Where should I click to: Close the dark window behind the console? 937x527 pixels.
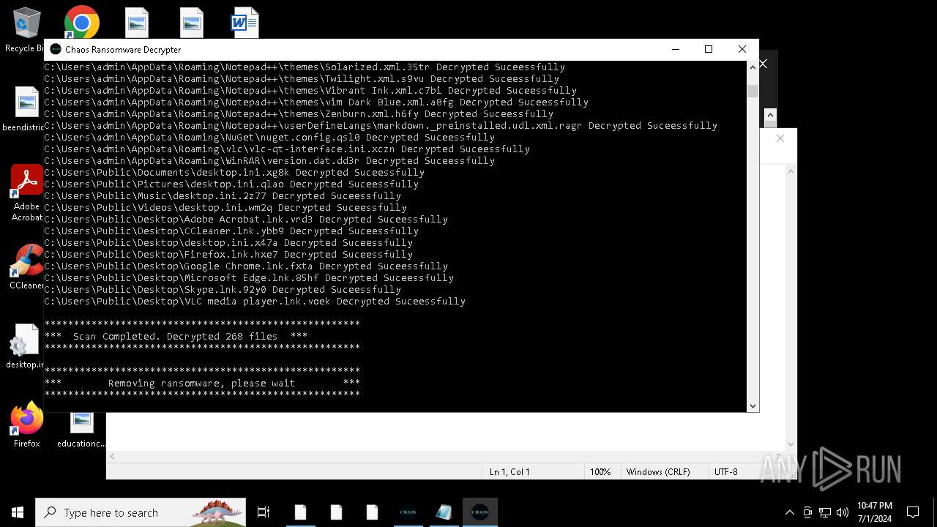(764, 64)
